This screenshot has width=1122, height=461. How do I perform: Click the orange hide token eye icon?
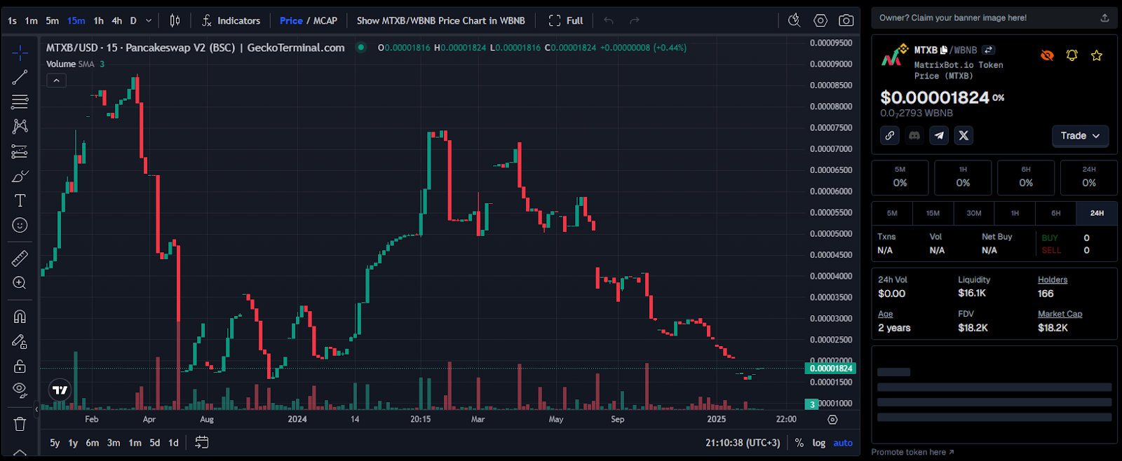pos(1047,55)
